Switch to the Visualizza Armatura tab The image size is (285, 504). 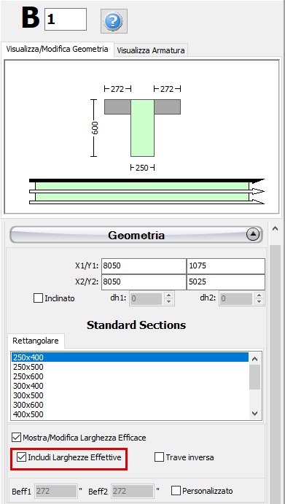coord(151,50)
